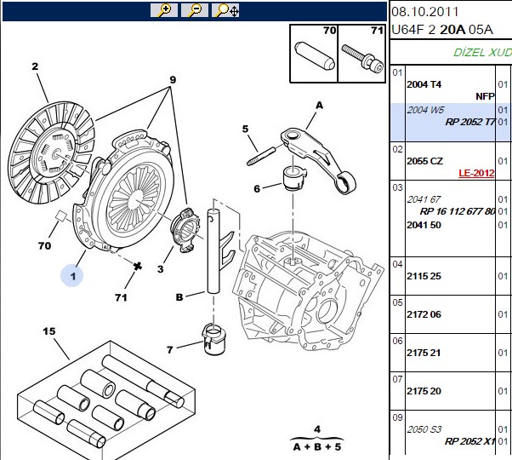Select part number 2055 CZ

424,161
